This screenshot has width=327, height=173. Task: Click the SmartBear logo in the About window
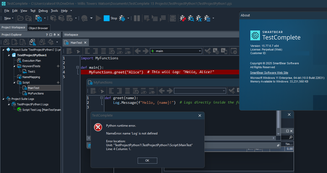pos(255,35)
